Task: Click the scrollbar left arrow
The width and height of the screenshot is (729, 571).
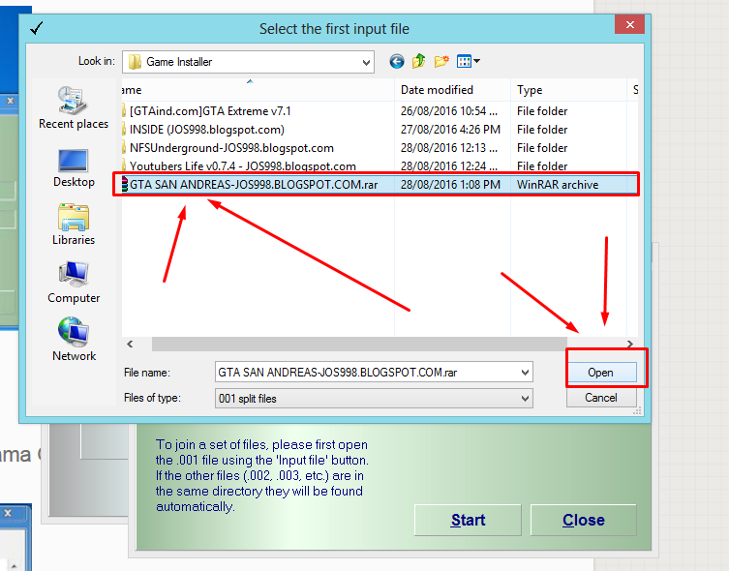Action: click(130, 345)
